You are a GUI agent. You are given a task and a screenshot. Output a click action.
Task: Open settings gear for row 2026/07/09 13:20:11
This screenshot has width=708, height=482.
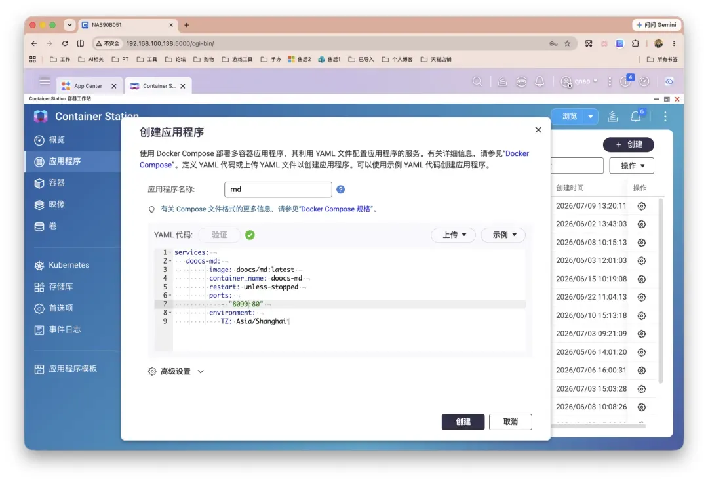[x=642, y=206]
